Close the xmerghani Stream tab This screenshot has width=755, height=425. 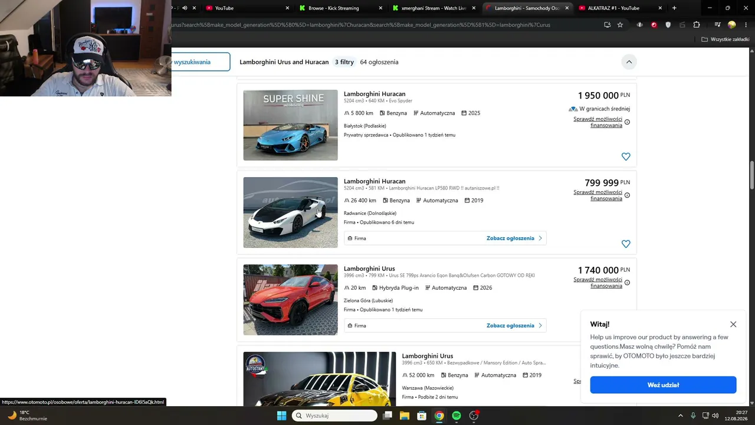click(x=474, y=8)
